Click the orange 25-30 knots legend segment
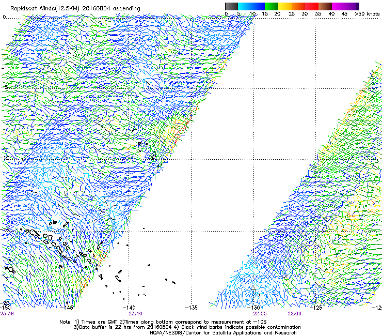This screenshot has height=336, width=382. [x=298, y=6]
